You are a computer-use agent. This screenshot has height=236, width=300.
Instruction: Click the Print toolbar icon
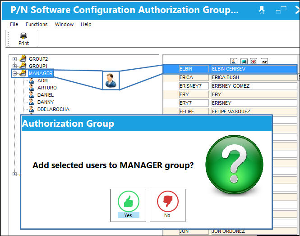coord(23,36)
